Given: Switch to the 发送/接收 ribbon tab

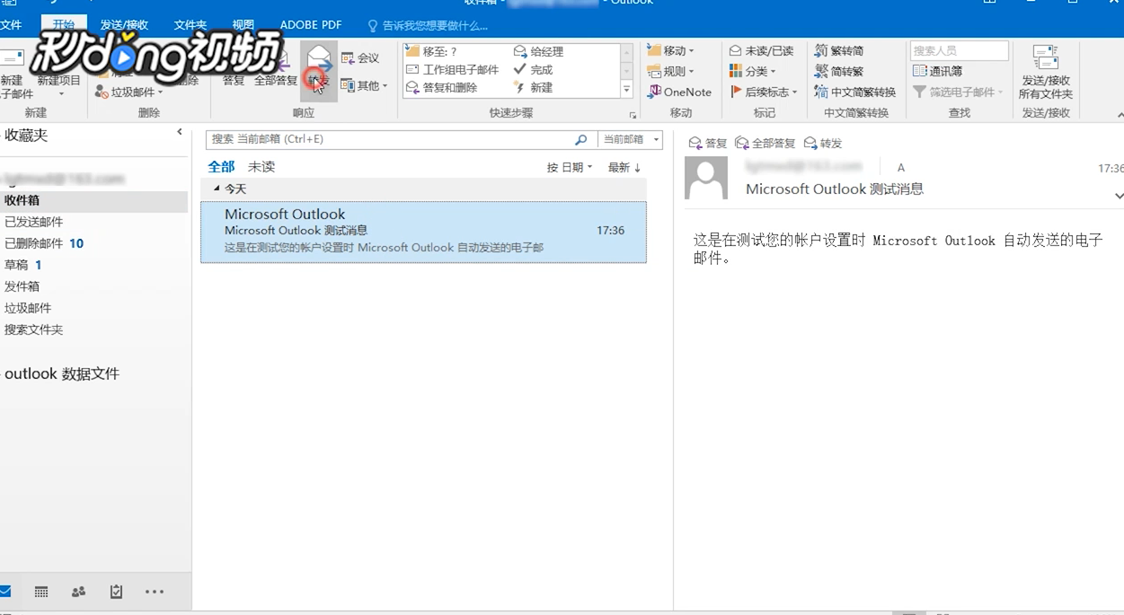Looking at the screenshot, I should point(124,25).
